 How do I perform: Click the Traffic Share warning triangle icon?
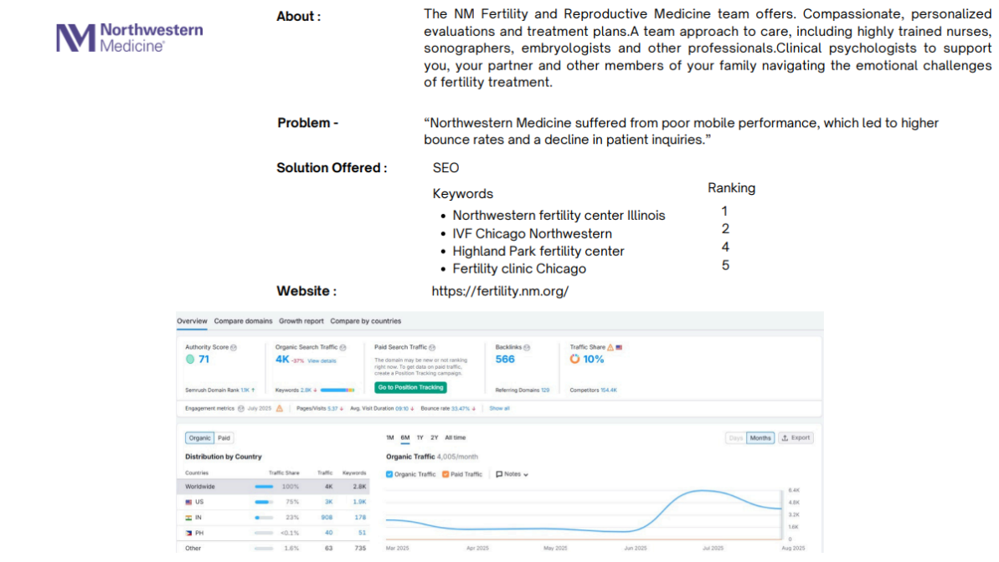click(610, 348)
